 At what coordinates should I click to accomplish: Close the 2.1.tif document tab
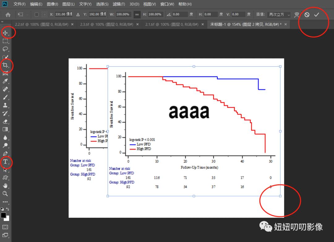(x=203, y=24)
